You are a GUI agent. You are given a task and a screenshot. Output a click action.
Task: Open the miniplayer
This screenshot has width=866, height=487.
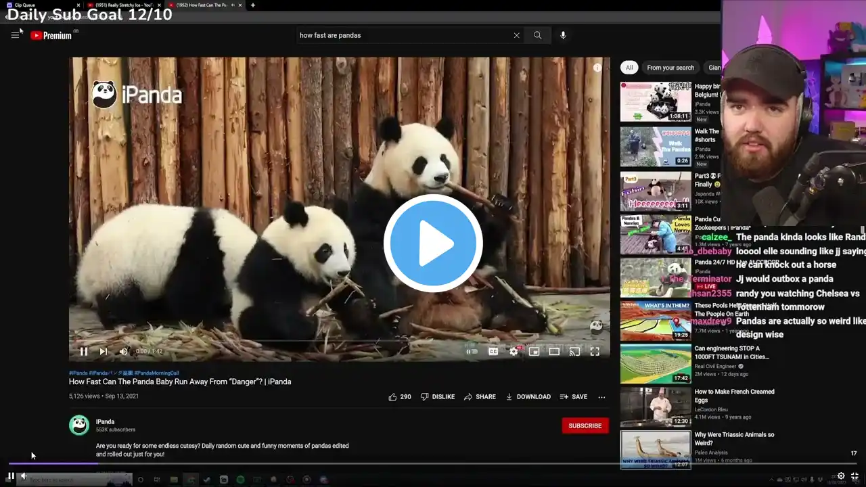click(x=534, y=351)
